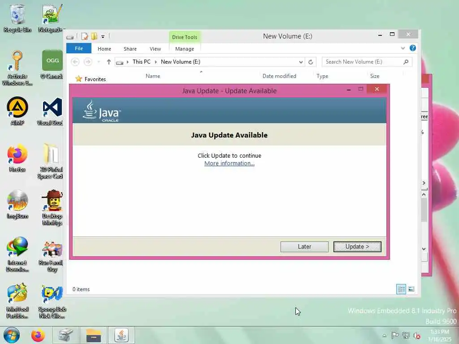Click This PC in the address breadcrumb
The image size is (459, 344).
pyautogui.click(x=141, y=62)
